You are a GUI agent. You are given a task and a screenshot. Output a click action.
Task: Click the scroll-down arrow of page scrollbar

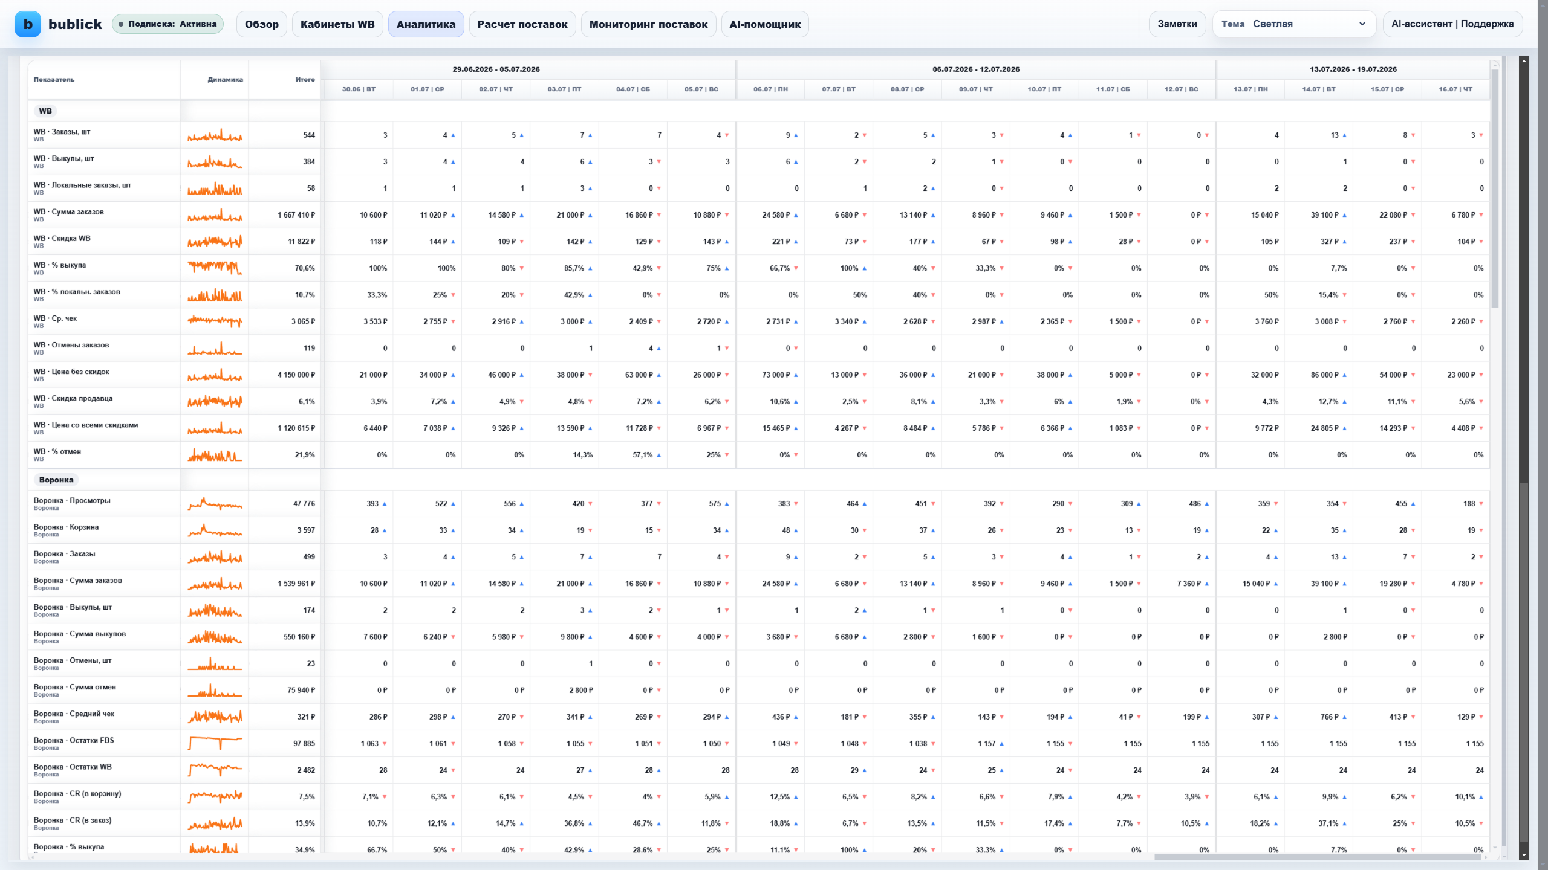tap(1524, 855)
